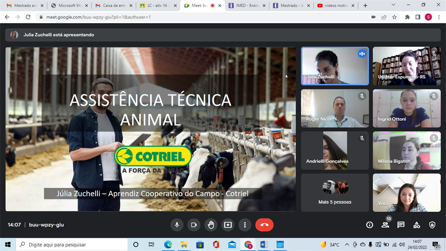This screenshot has height=251, width=446.
Task: Open Task View on the taskbar
Action: click(x=151, y=244)
